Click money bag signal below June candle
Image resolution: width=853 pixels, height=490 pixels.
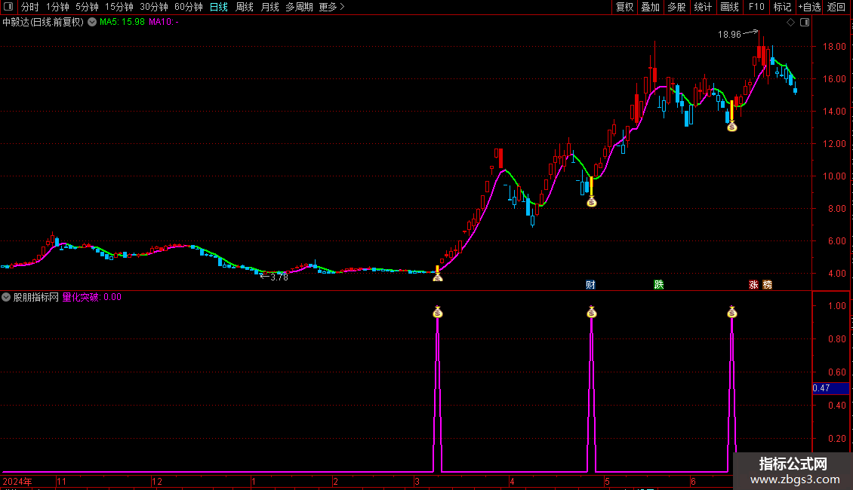click(731, 127)
